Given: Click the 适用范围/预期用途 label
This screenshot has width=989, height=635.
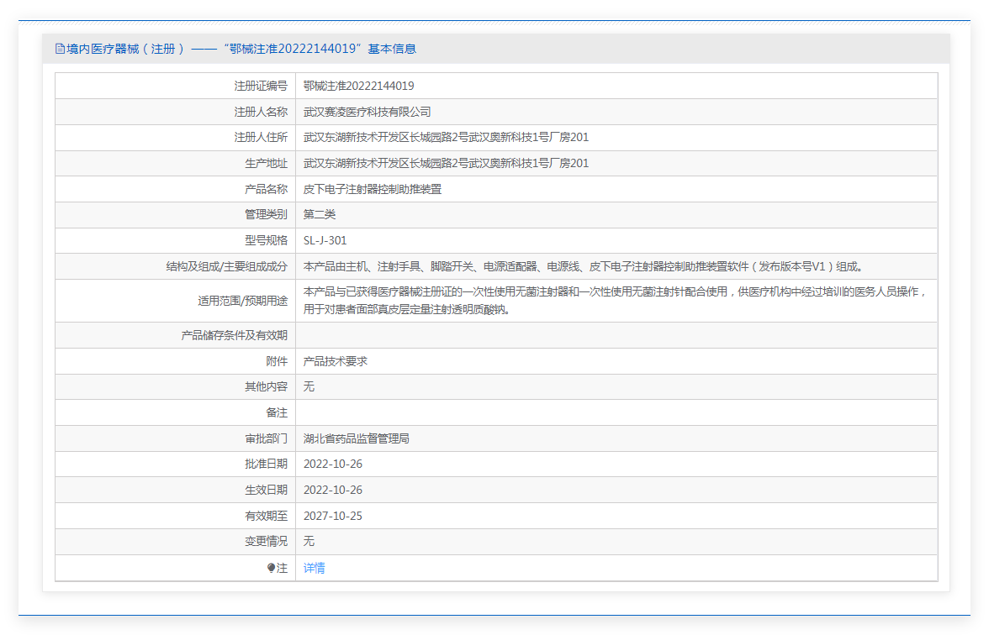Looking at the screenshot, I should coord(242,301).
